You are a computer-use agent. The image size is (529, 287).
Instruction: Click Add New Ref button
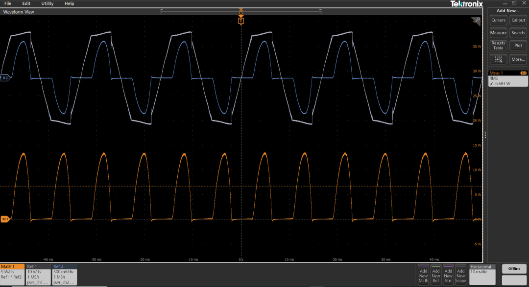click(x=436, y=275)
